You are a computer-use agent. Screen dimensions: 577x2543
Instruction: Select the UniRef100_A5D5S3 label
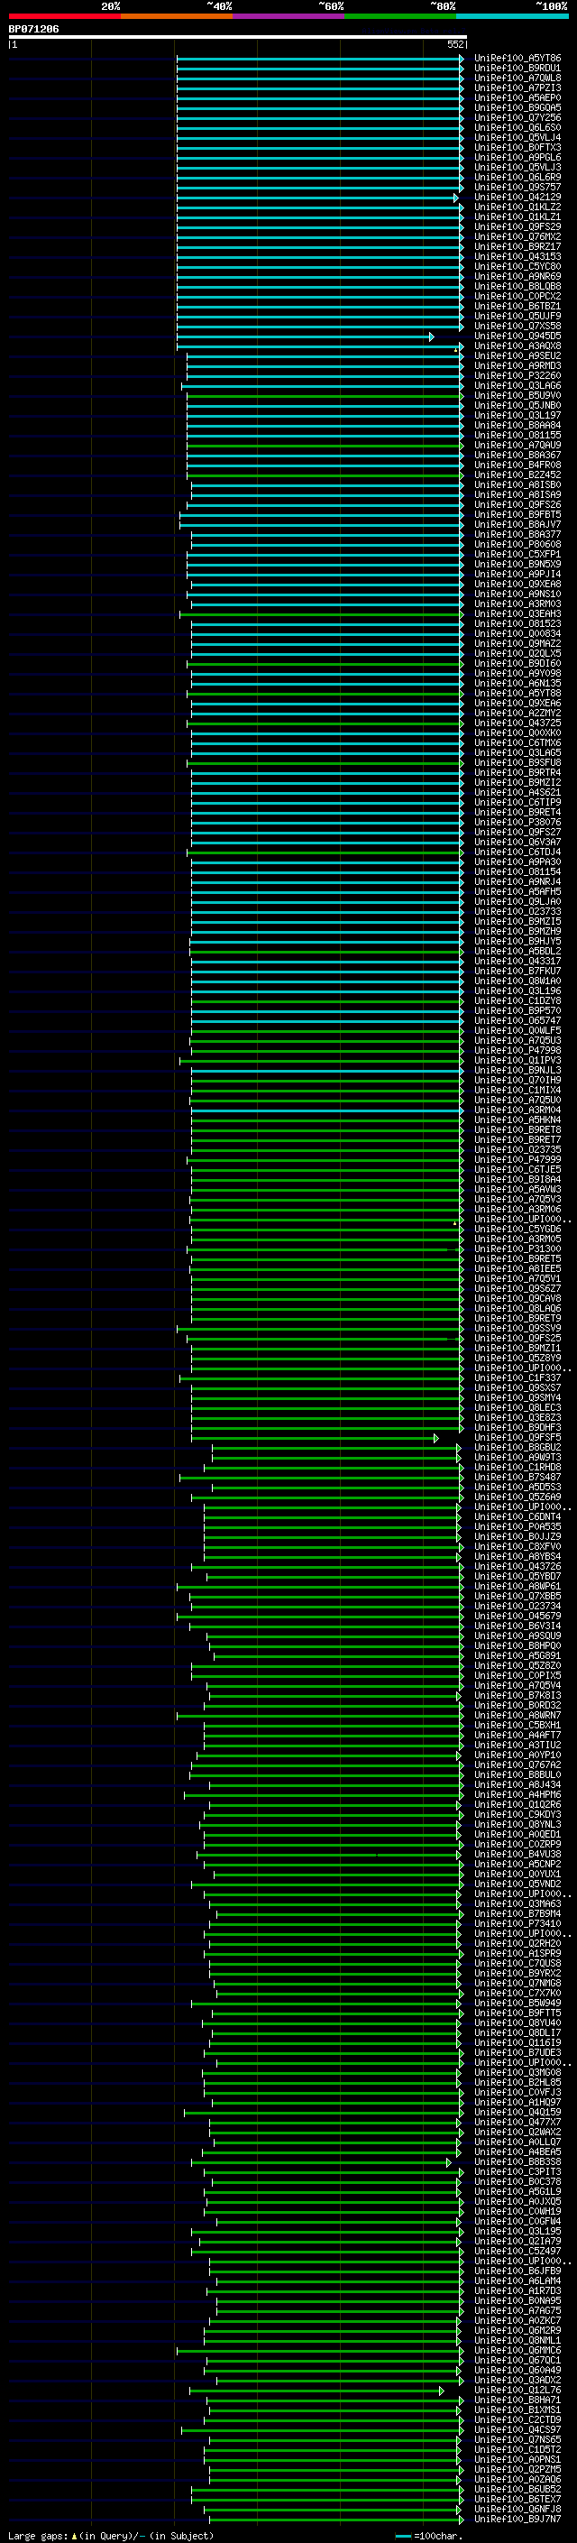click(x=517, y=1487)
